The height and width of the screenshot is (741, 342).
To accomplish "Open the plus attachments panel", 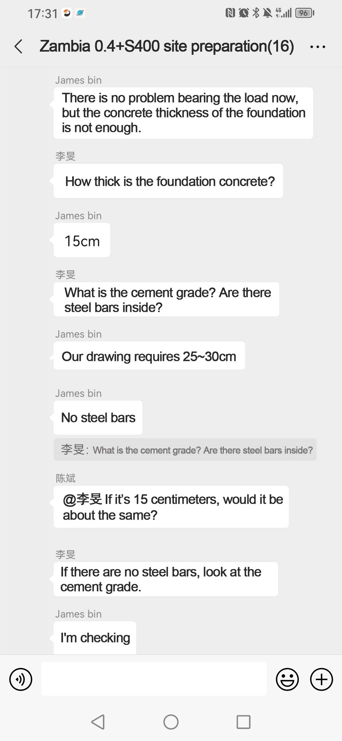I will point(321,679).
